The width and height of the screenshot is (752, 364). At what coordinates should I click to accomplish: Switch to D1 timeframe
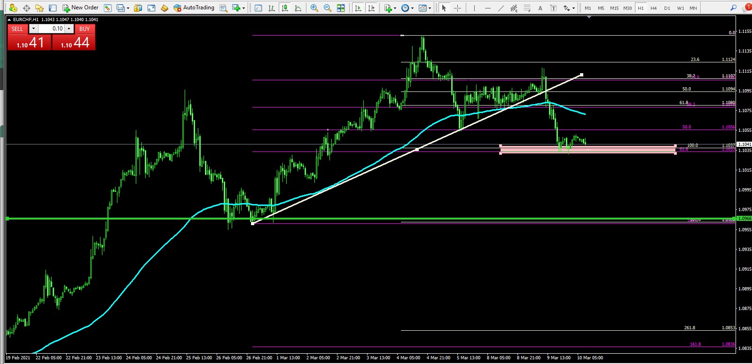(x=667, y=8)
